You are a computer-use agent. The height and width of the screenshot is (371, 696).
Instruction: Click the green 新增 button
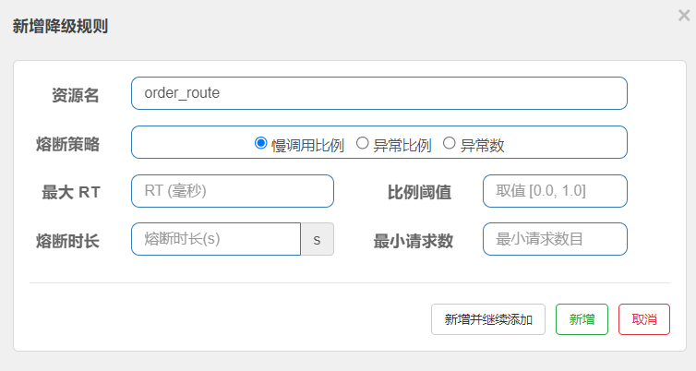582,319
